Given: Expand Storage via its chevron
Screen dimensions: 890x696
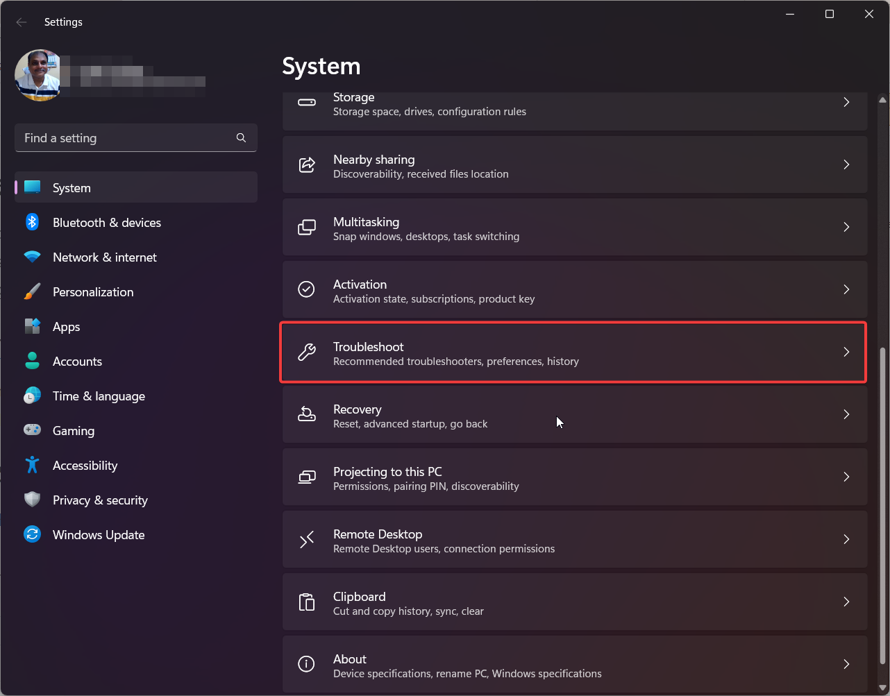Looking at the screenshot, I should click(846, 102).
